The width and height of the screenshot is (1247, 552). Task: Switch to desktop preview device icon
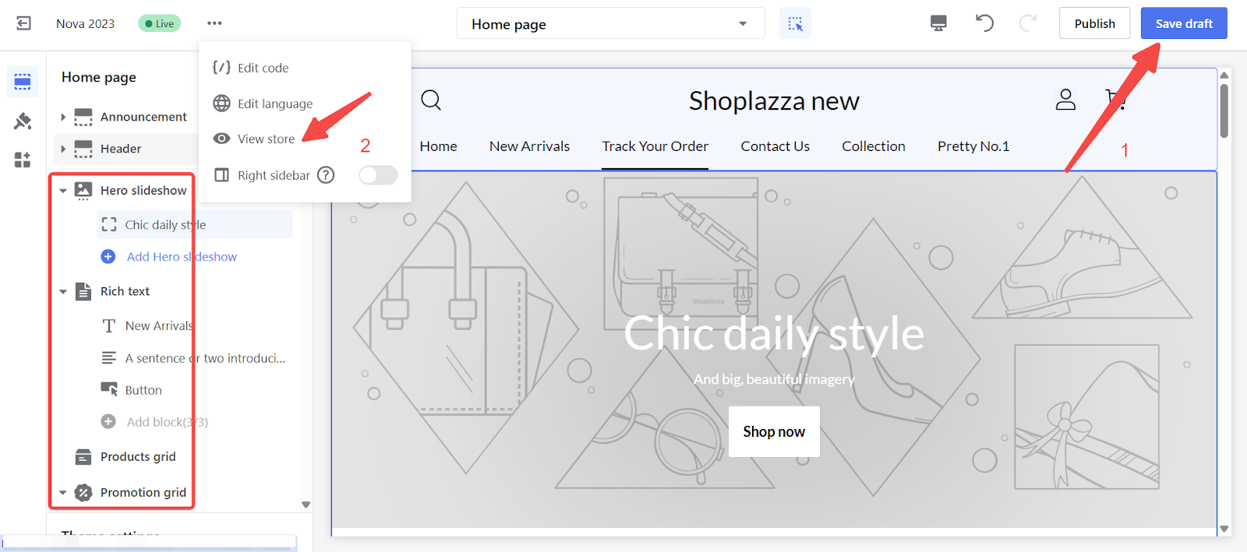(x=938, y=23)
